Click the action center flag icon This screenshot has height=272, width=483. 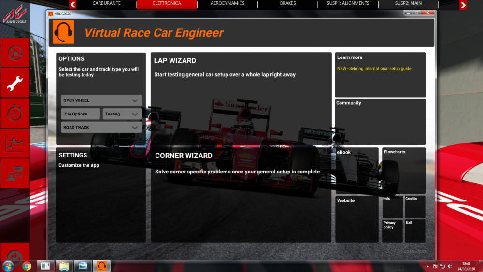(435, 267)
